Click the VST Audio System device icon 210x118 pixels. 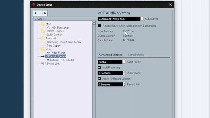click(43, 56)
